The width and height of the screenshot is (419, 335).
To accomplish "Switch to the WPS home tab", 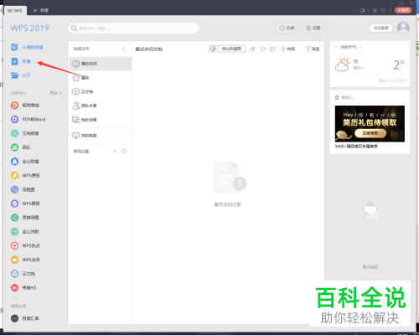I will (15, 11).
